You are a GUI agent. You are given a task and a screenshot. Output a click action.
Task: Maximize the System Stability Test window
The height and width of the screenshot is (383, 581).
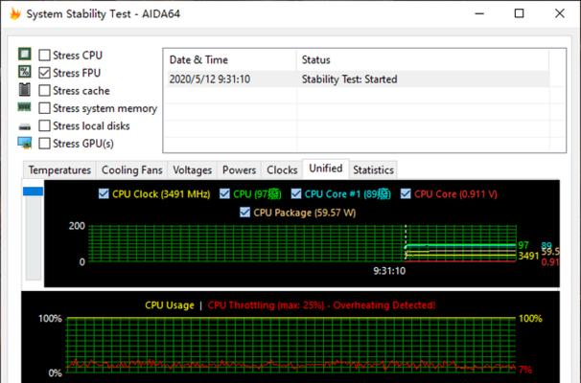tap(519, 13)
